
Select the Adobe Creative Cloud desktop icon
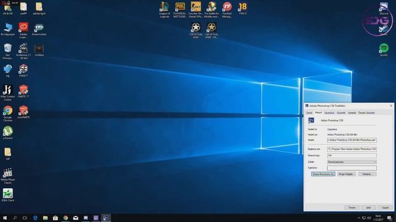24,30
